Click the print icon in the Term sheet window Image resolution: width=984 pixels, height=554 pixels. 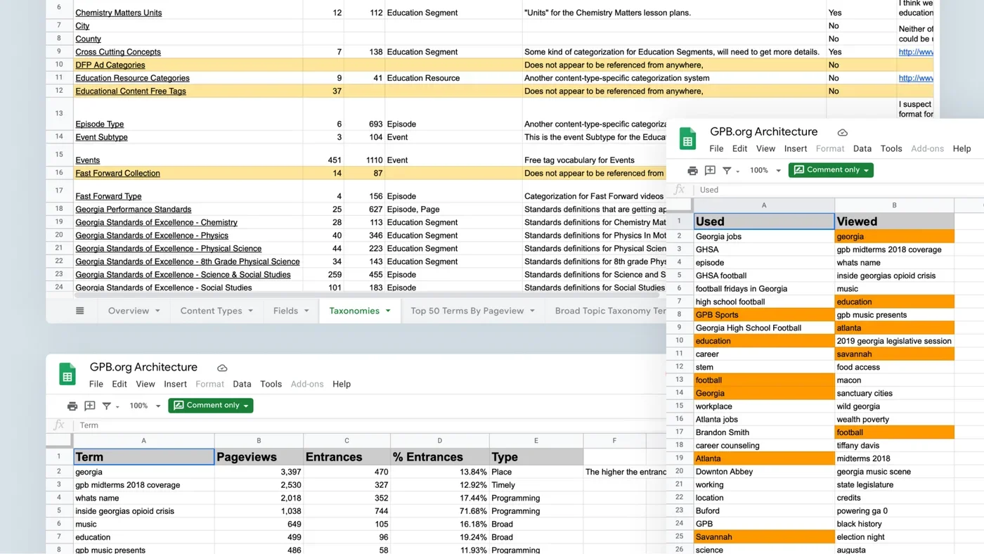coord(72,406)
